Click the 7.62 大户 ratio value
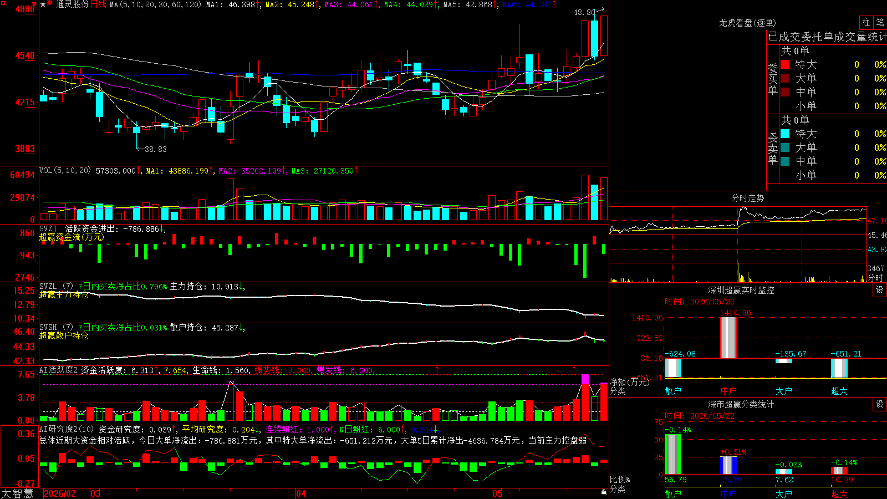The height and width of the screenshot is (499, 887). 784,480
